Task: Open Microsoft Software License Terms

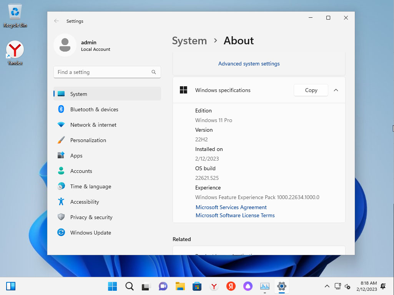Action: 235,215
